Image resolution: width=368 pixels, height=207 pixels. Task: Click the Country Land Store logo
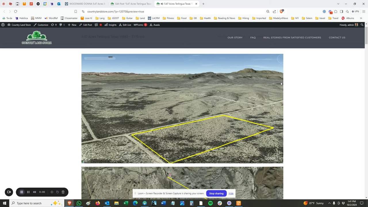[x=37, y=38]
